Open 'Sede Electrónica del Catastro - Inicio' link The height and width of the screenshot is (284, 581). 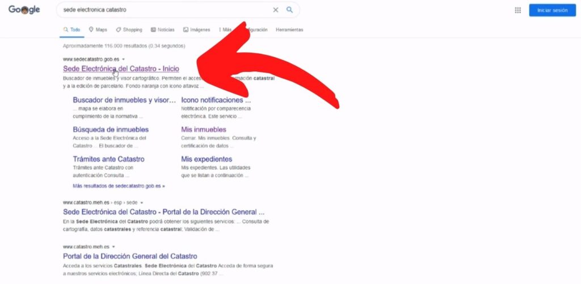[121, 69]
